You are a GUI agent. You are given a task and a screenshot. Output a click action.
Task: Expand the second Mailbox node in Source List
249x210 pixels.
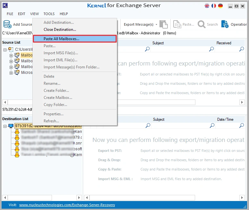tap(11, 61)
